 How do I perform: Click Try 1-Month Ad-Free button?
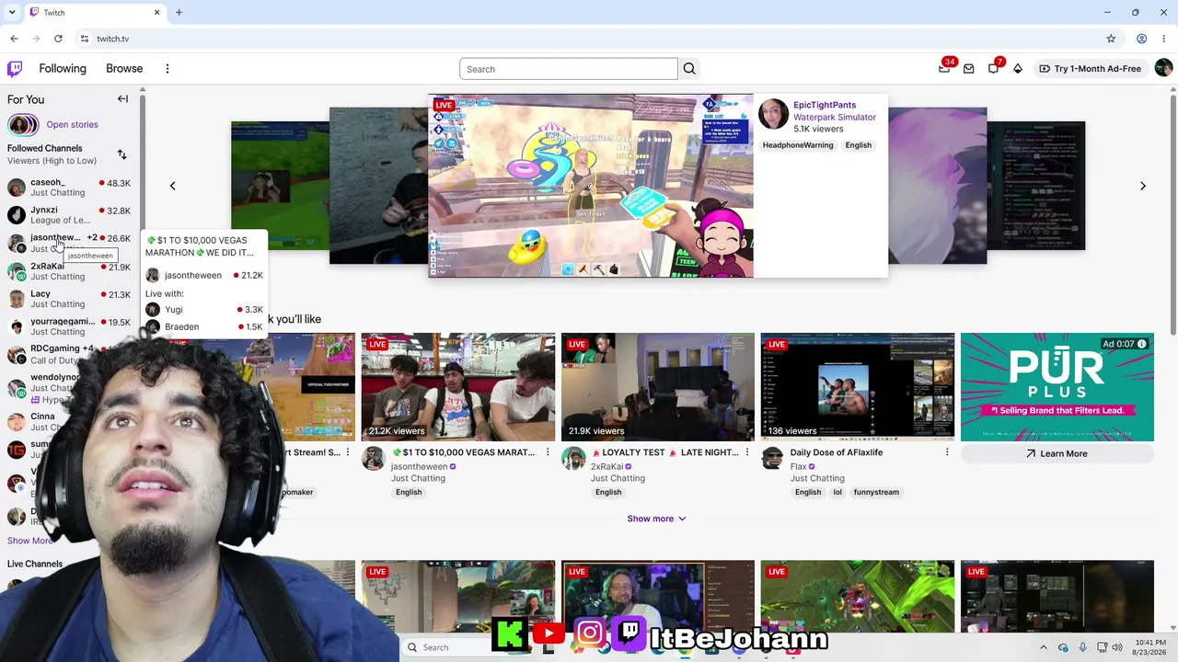point(1091,69)
